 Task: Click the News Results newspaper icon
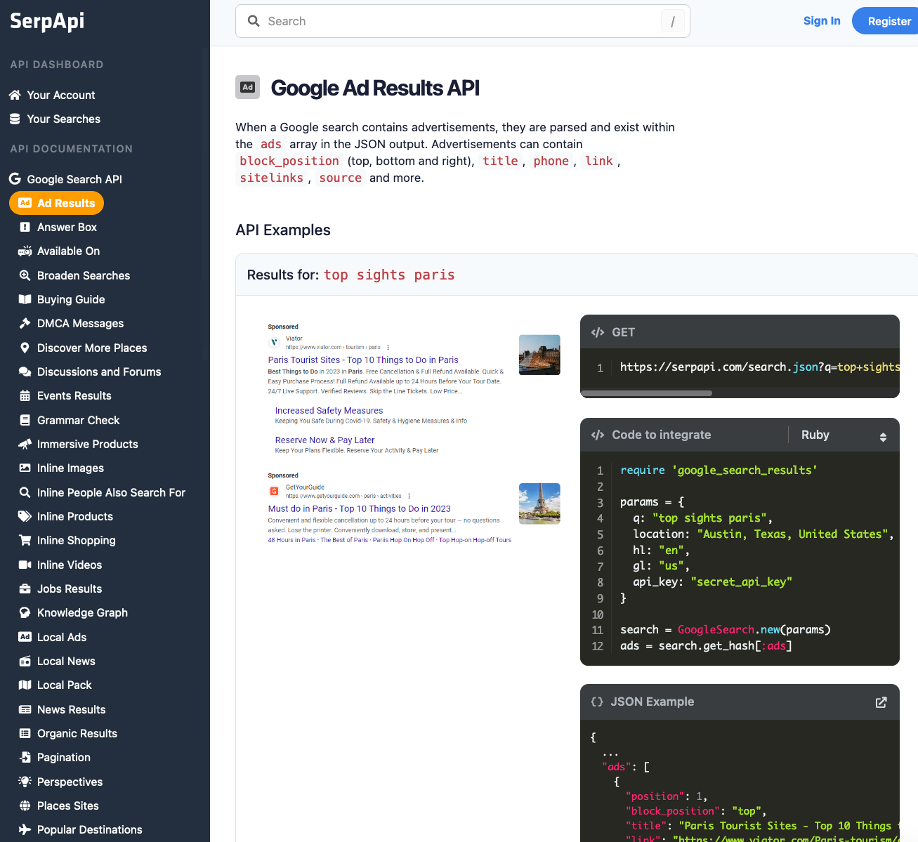pos(25,709)
